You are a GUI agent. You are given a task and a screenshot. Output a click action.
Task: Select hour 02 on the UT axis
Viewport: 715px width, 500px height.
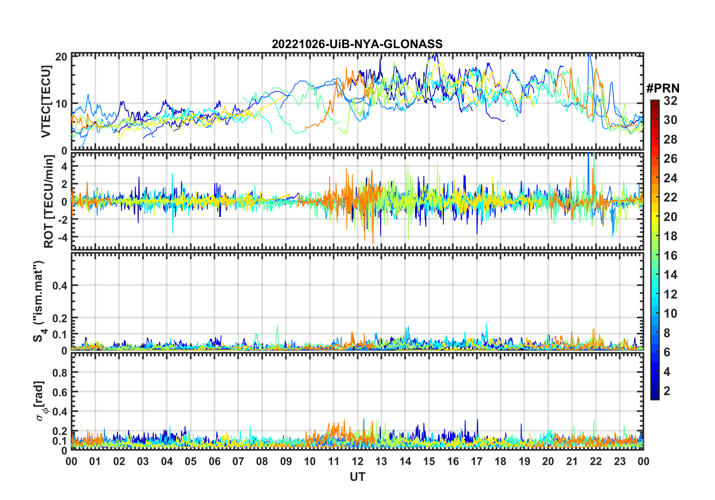click(119, 461)
